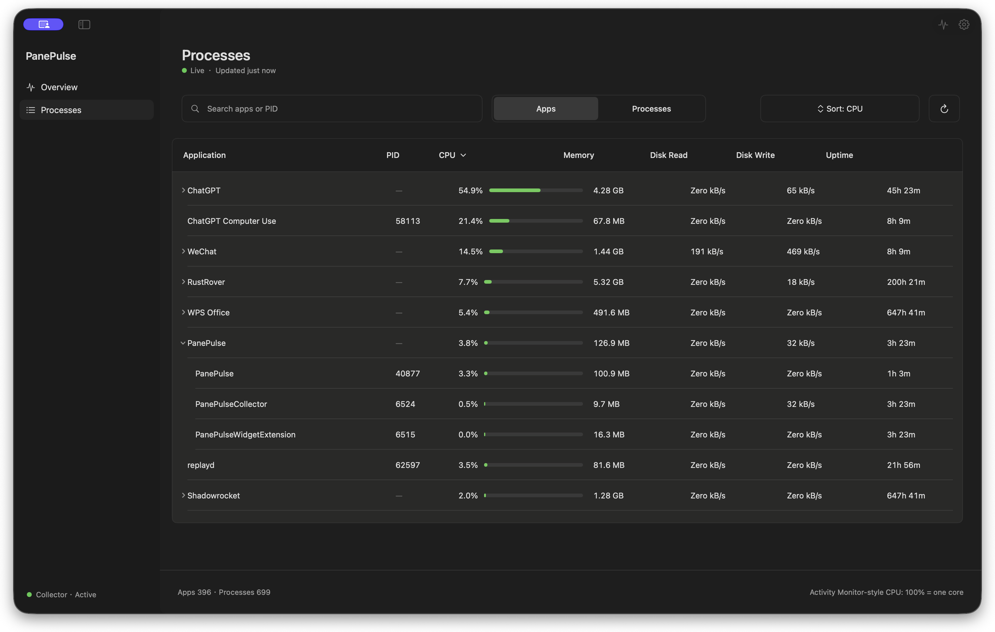The image size is (995, 632).
Task: Click the Memory column header
Action: point(578,155)
